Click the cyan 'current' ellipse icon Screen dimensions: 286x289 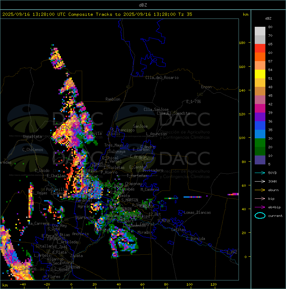(x=260, y=216)
